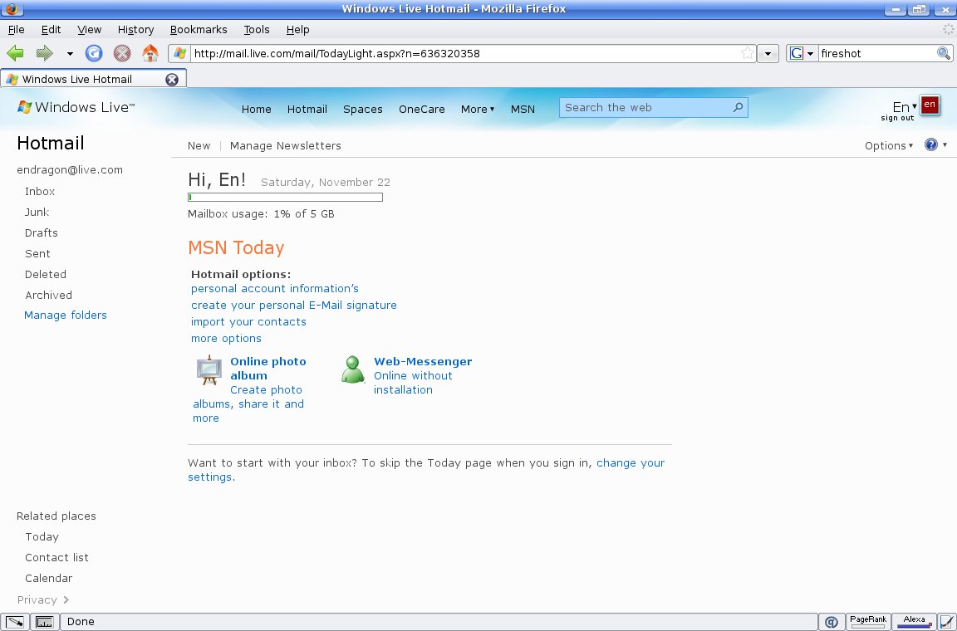Open OneCare in the top navigation
Screen dimensions: 957x631
(422, 110)
